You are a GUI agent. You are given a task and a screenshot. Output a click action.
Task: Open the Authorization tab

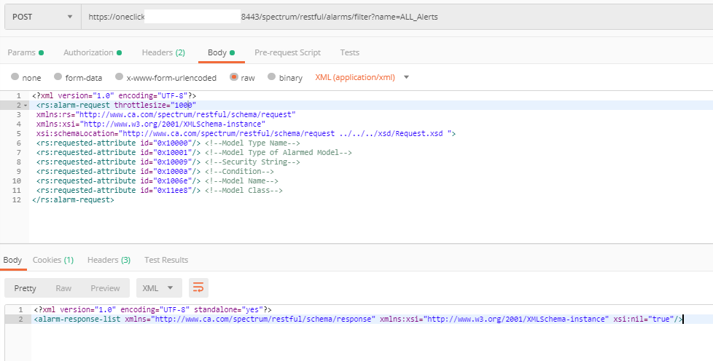pyautogui.click(x=93, y=52)
